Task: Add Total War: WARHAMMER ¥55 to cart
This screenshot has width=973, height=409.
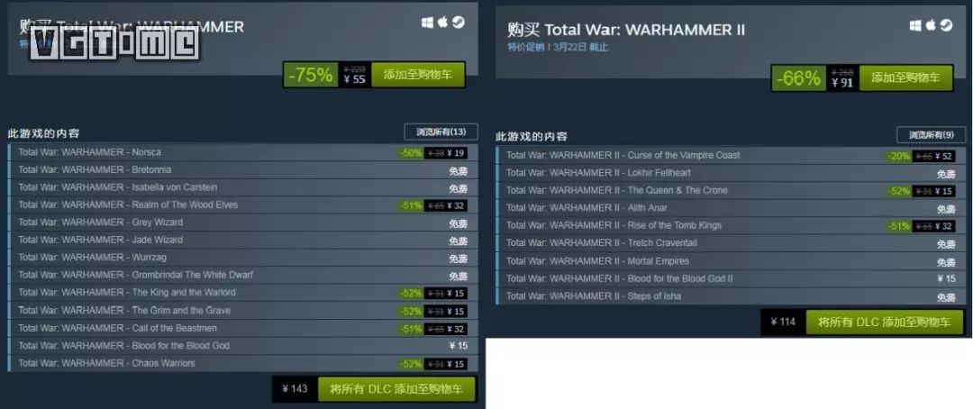Action: (x=417, y=75)
